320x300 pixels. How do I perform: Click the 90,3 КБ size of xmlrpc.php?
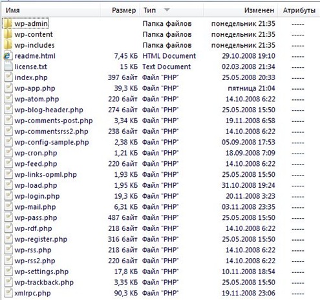[126, 293]
